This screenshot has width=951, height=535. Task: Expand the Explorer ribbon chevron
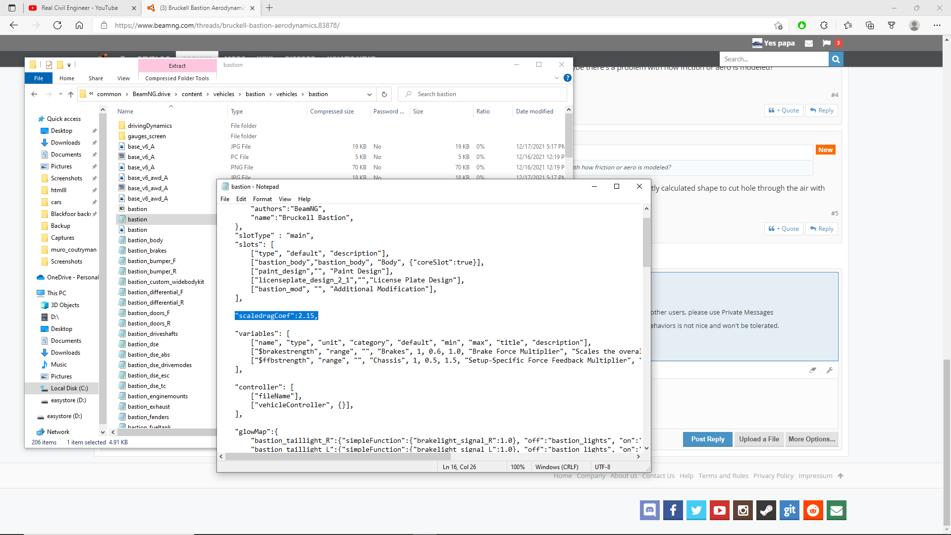point(557,78)
